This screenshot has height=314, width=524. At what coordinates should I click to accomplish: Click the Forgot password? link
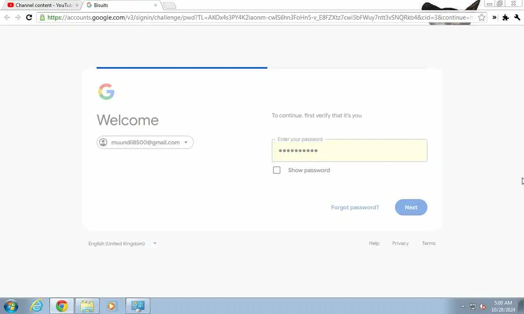pos(355,207)
